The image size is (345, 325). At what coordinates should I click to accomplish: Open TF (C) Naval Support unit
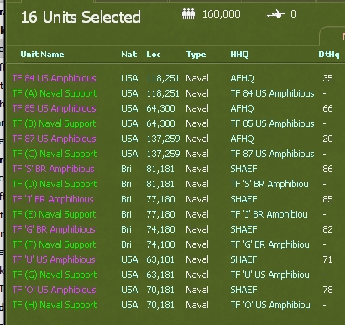pos(55,154)
